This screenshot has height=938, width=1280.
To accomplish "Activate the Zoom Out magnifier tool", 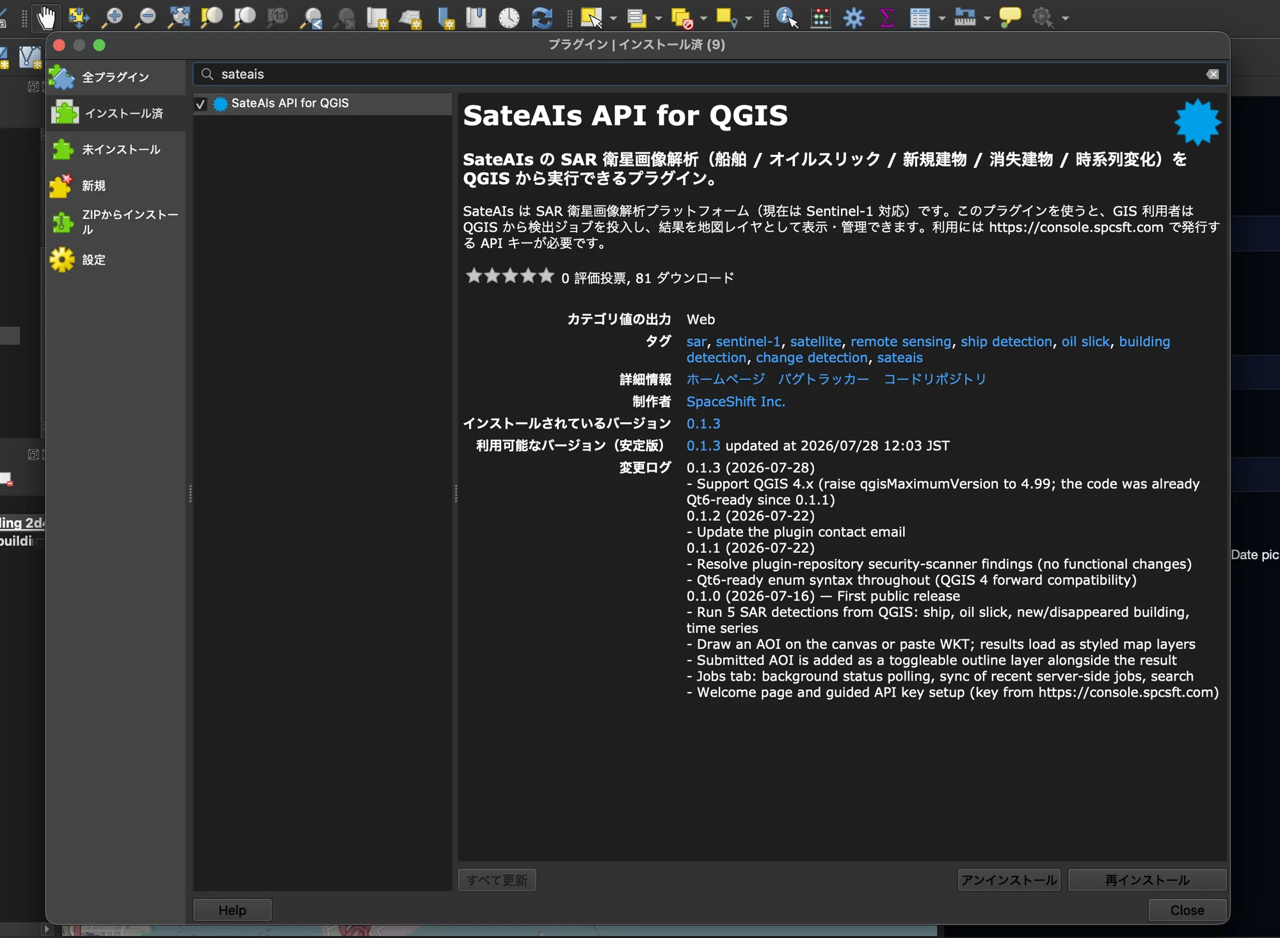I will [x=146, y=17].
